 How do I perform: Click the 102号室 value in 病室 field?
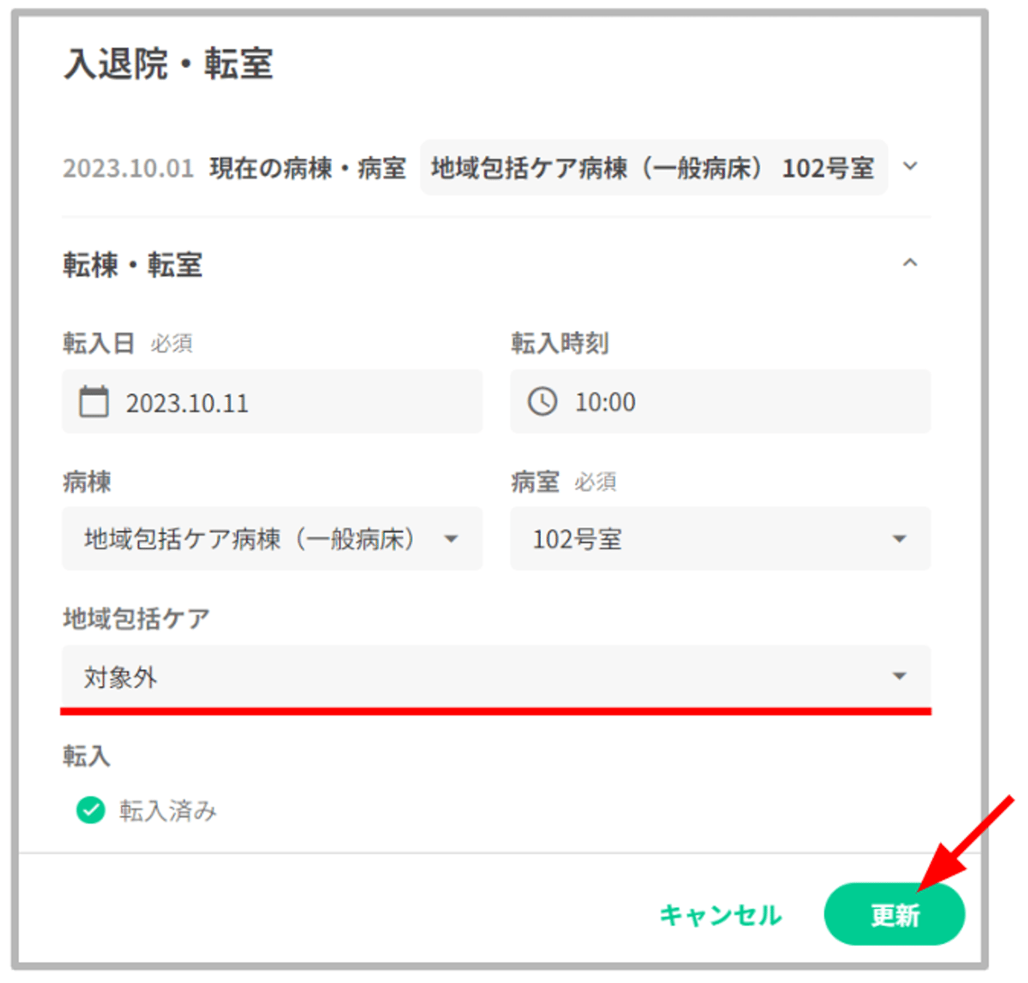[577, 539]
